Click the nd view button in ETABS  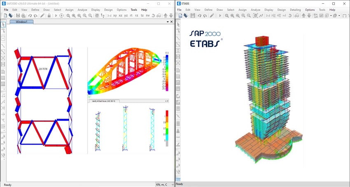tap(284, 16)
